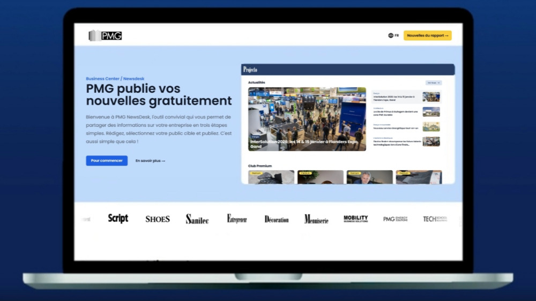
Task: Click the Sanilec magazine logo
Action: [197, 219]
